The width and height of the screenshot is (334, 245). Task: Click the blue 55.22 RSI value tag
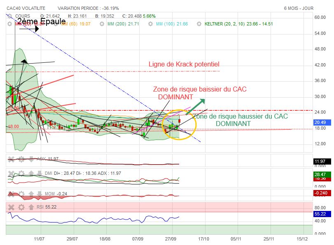[322, 214]
